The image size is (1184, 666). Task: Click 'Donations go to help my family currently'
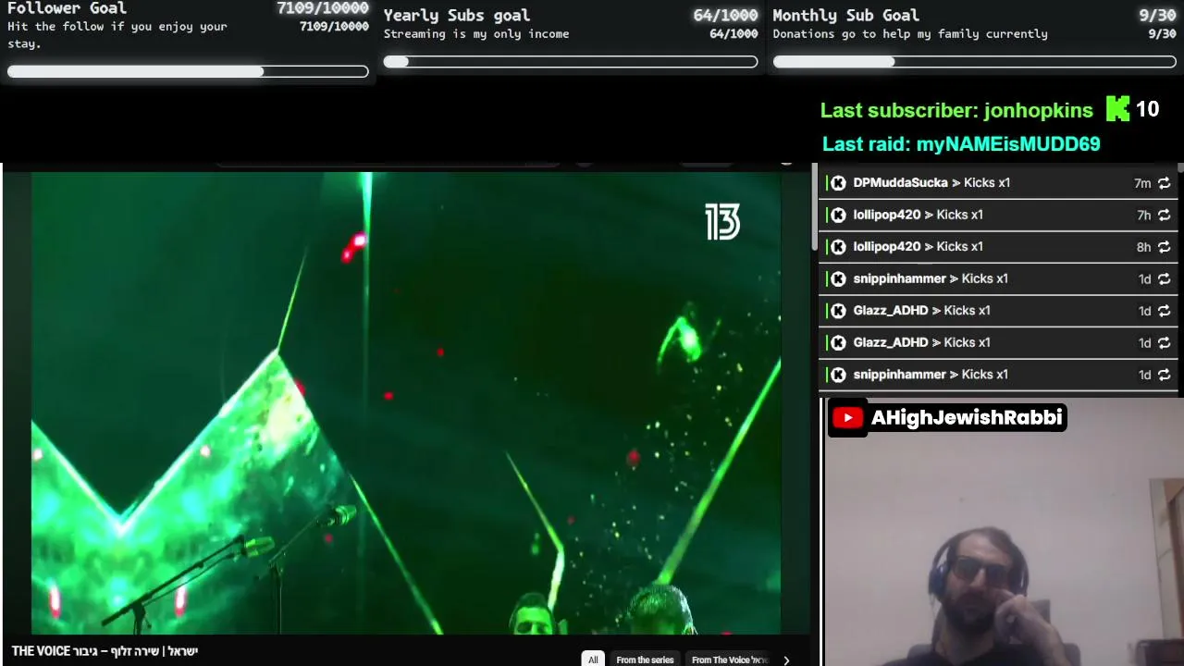910,34
